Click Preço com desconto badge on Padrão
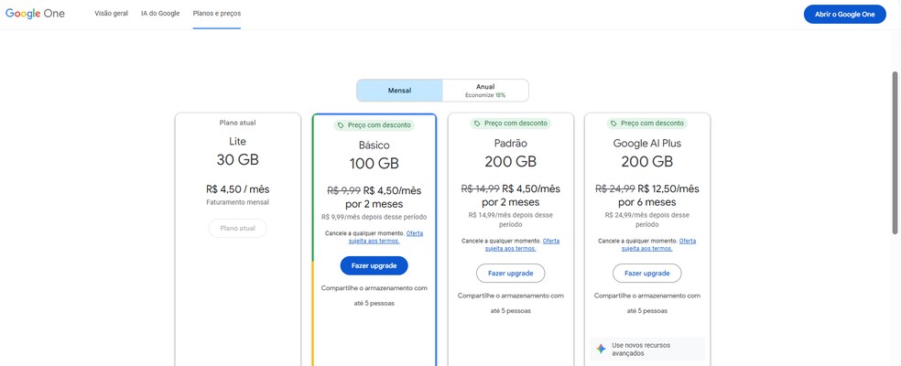901x366 pixels. click(511, 124)
